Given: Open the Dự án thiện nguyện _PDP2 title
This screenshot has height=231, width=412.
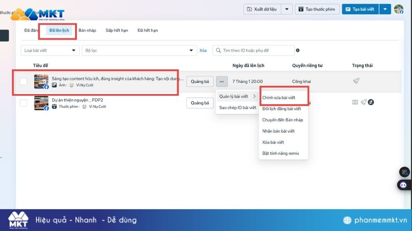Looking at the screenshot, I should (x=77, y=100).
